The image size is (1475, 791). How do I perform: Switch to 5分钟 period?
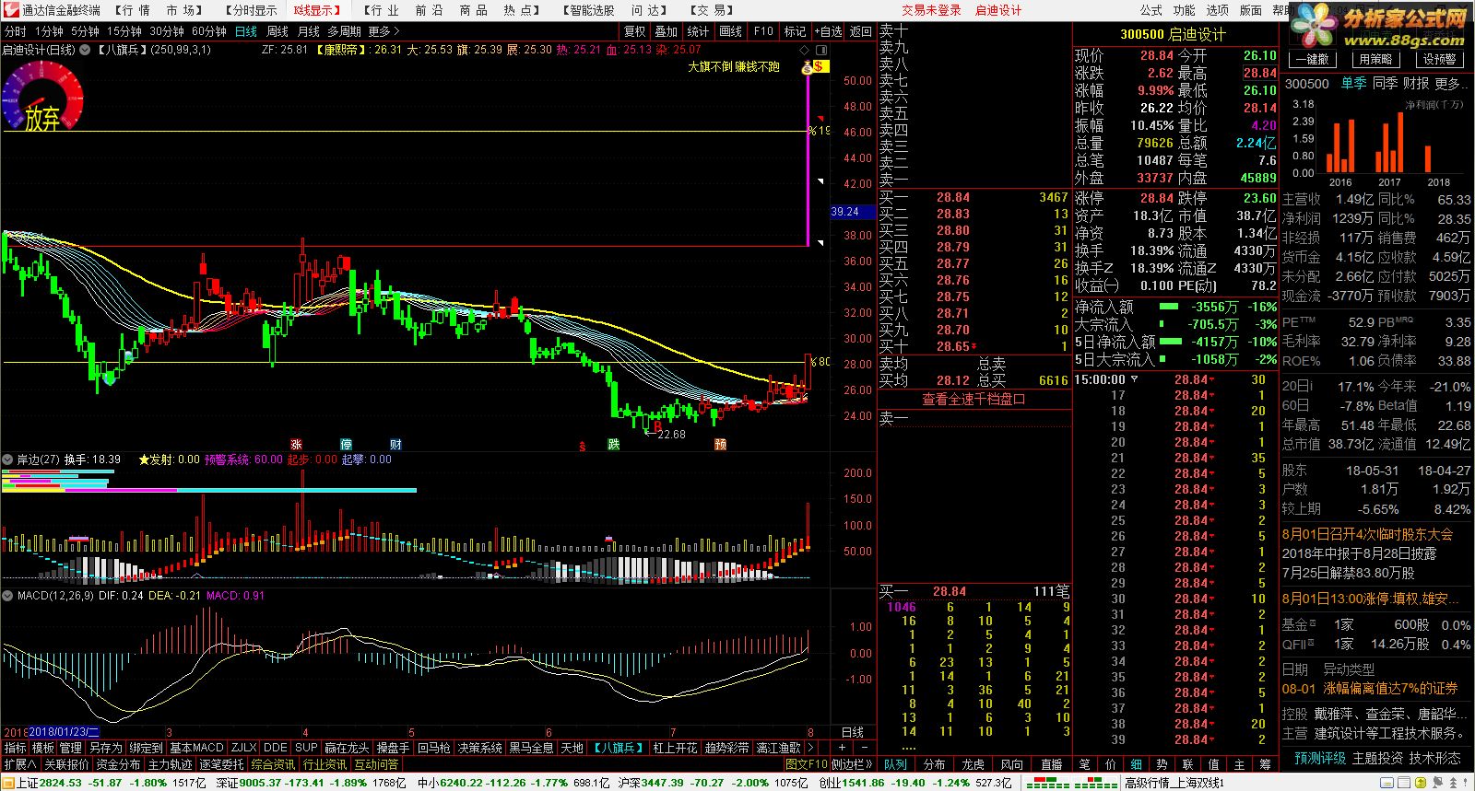tap(85, 31)
